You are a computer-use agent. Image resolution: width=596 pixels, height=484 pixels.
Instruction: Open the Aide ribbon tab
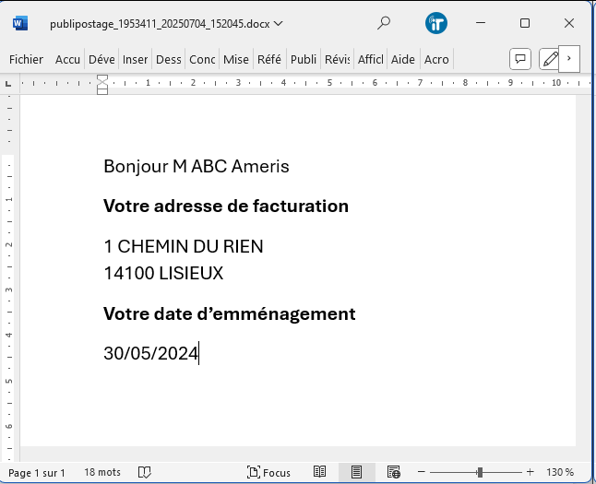(x=403, y=59)
